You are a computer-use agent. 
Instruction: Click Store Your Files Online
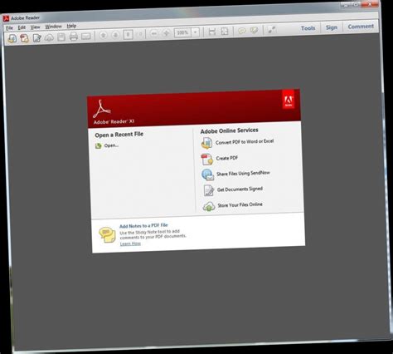pos(240,205)
